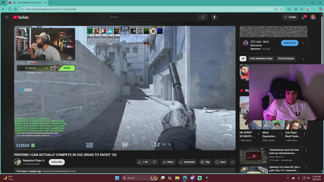This screenshot has height=182, width=324.
Task: Open YouTube notifications bell
Action: click(x=303, y=17)
